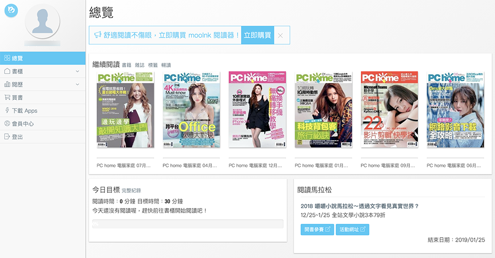Click the megaphone announcement icon
495x258 pixels.
[98, 35]
